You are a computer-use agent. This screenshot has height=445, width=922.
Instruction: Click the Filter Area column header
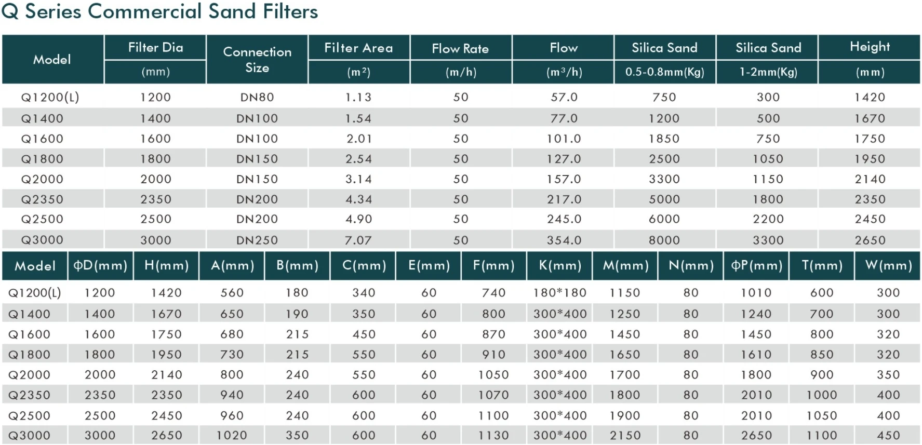click(358, 48)
